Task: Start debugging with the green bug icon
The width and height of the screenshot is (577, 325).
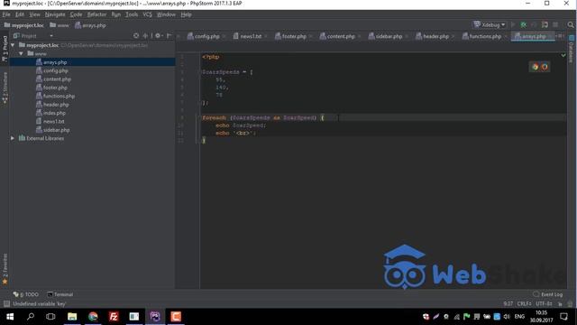Action: pyautogui.click(x=523, y=24)
